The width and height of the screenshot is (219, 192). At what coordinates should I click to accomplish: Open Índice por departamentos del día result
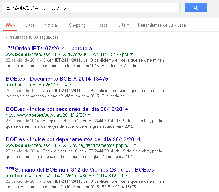click(73, 139)
